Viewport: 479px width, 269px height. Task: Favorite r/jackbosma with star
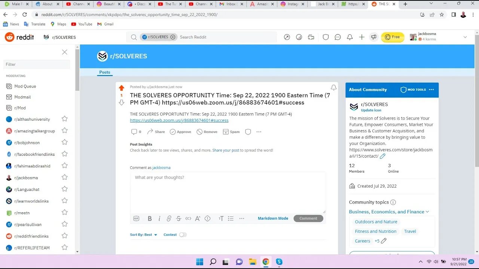click(65, 177)
